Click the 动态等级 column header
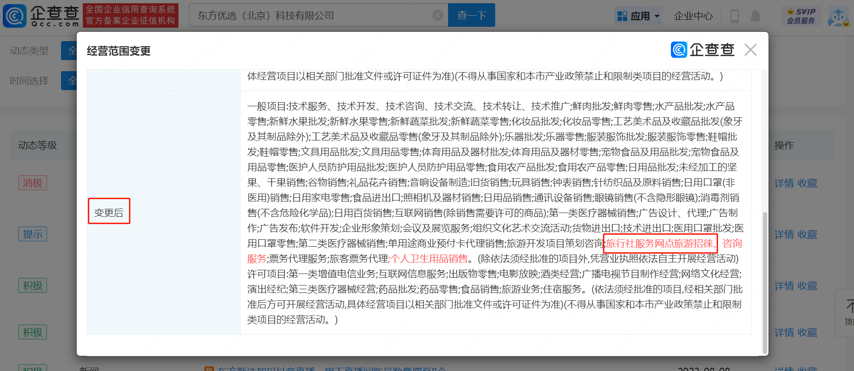This screenshot has width=854, height=371. (x=37, y=145)
